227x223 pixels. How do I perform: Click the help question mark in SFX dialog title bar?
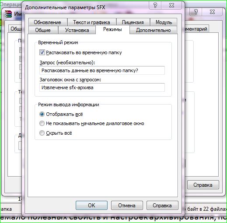click(155, 5)
